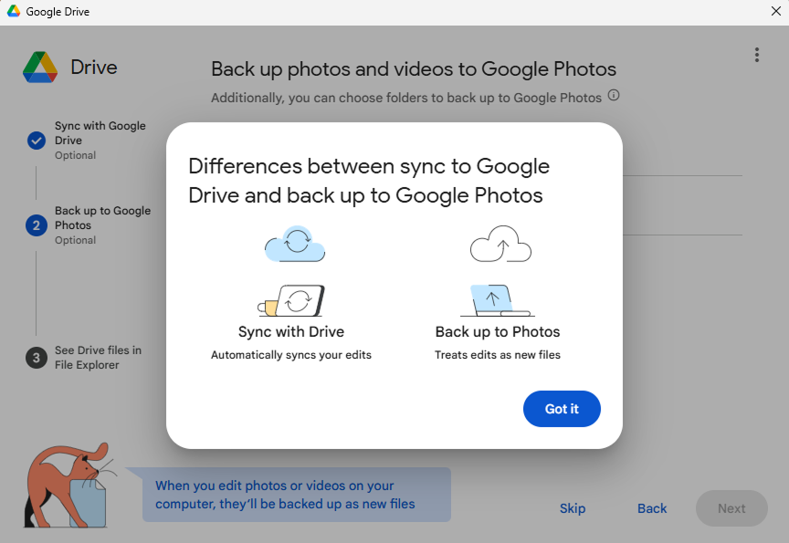Click the greyed-out Next button

pos(731,508)
